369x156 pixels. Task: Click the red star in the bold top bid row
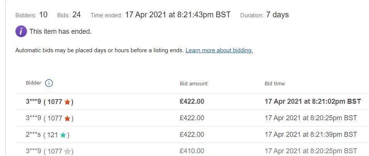(x=67, y=102)
